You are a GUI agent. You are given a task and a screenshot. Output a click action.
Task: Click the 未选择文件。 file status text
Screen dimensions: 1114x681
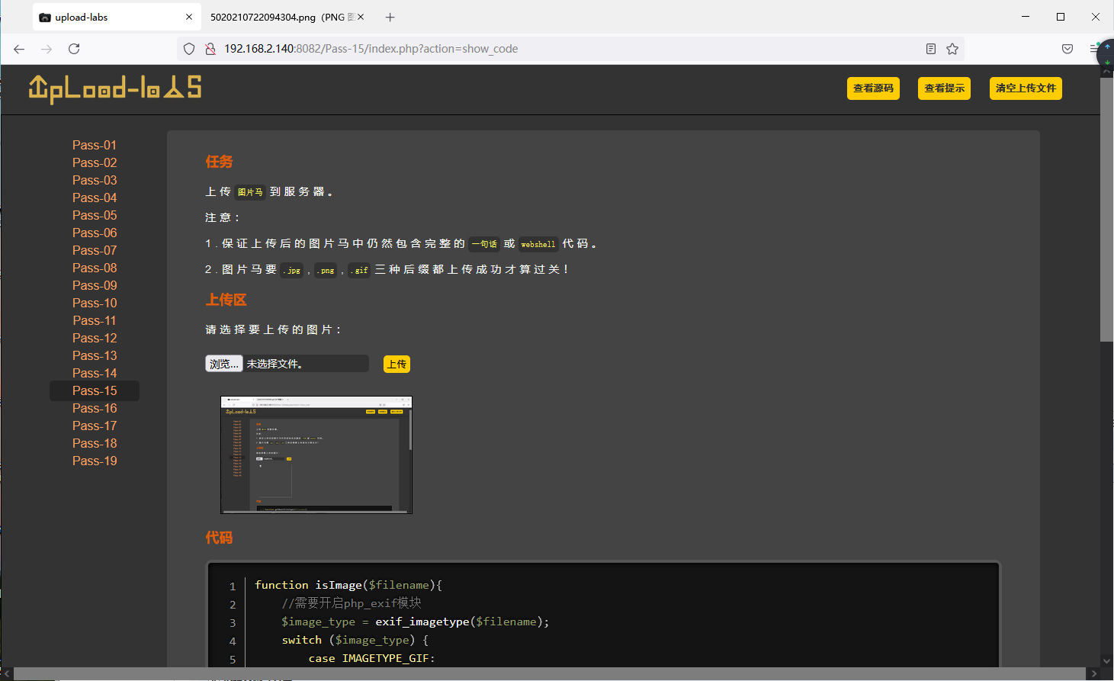[274, 365]
